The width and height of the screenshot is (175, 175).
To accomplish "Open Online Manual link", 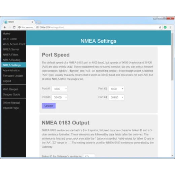I will point(11,103).
